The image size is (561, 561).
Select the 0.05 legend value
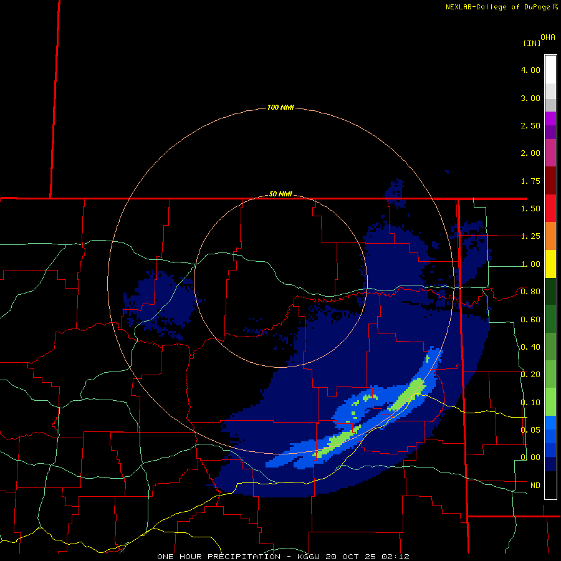530,430
